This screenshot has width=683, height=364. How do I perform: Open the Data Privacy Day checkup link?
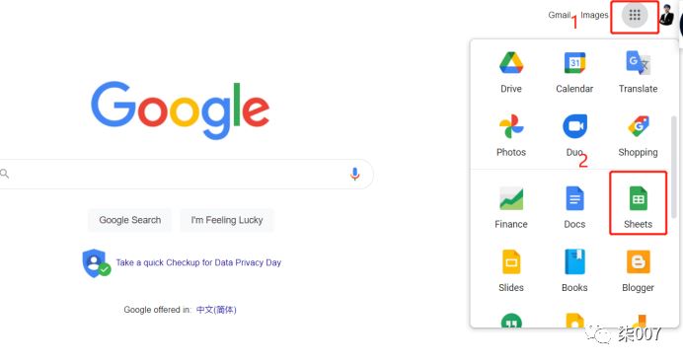click(198, 262)
